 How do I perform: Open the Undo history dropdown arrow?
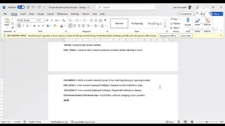[x=36, y=7]
